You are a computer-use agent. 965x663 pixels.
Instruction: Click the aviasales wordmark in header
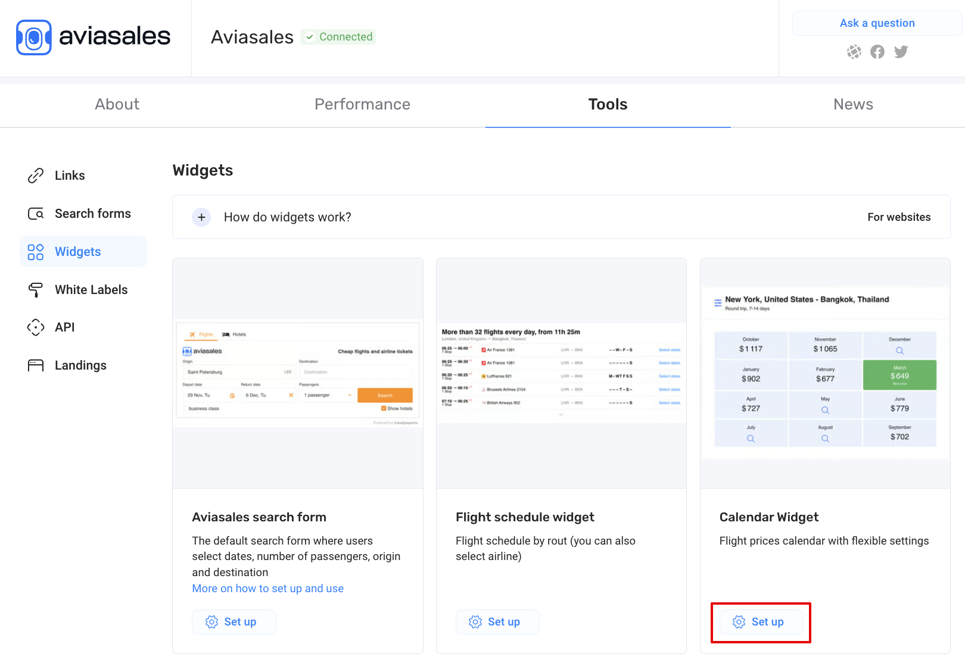(115, 36)
